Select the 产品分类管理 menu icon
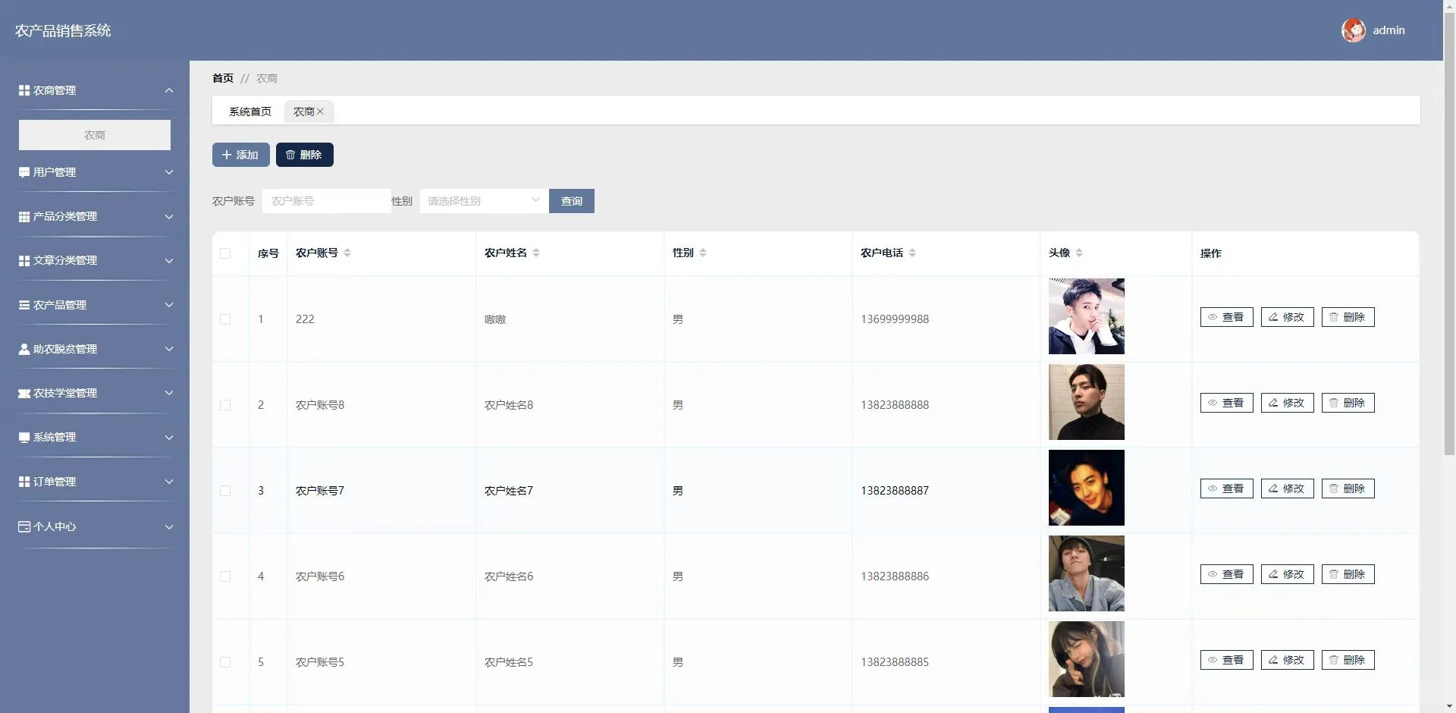The height and width of the screenshot is (713, 1456). click(23, 216)
